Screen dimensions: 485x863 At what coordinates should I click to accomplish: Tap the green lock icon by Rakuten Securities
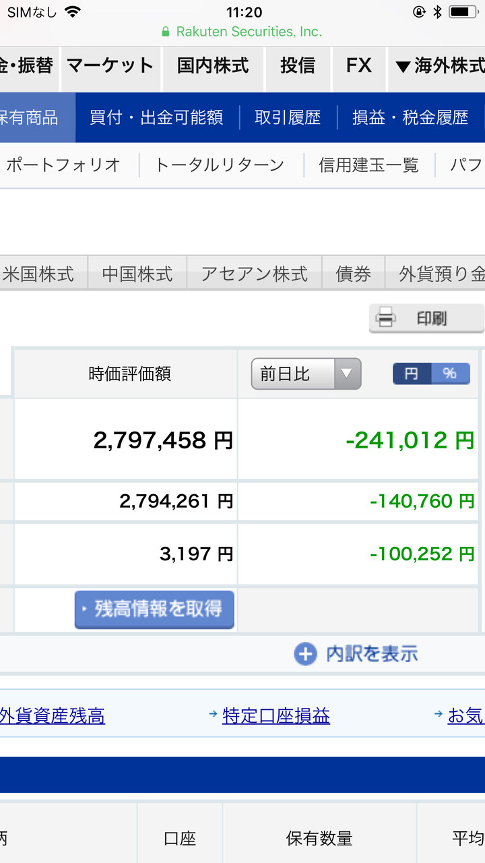pyautogui.click(x=166, y=32)
